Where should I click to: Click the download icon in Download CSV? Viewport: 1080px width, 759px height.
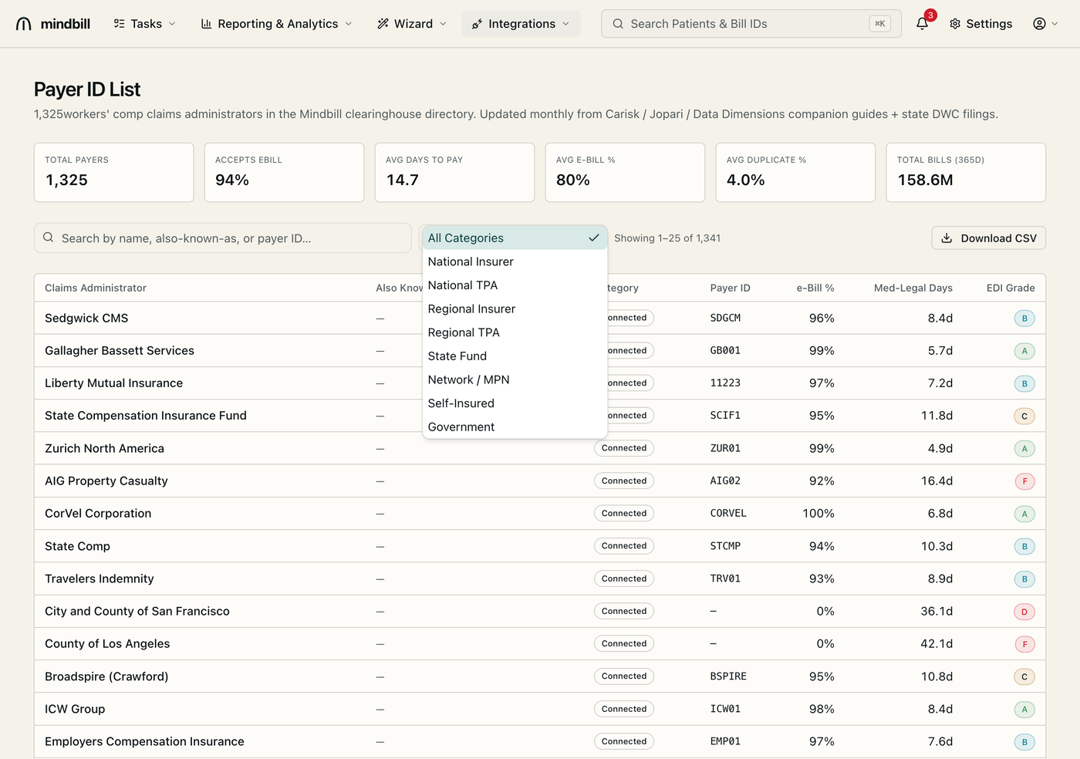947,238
